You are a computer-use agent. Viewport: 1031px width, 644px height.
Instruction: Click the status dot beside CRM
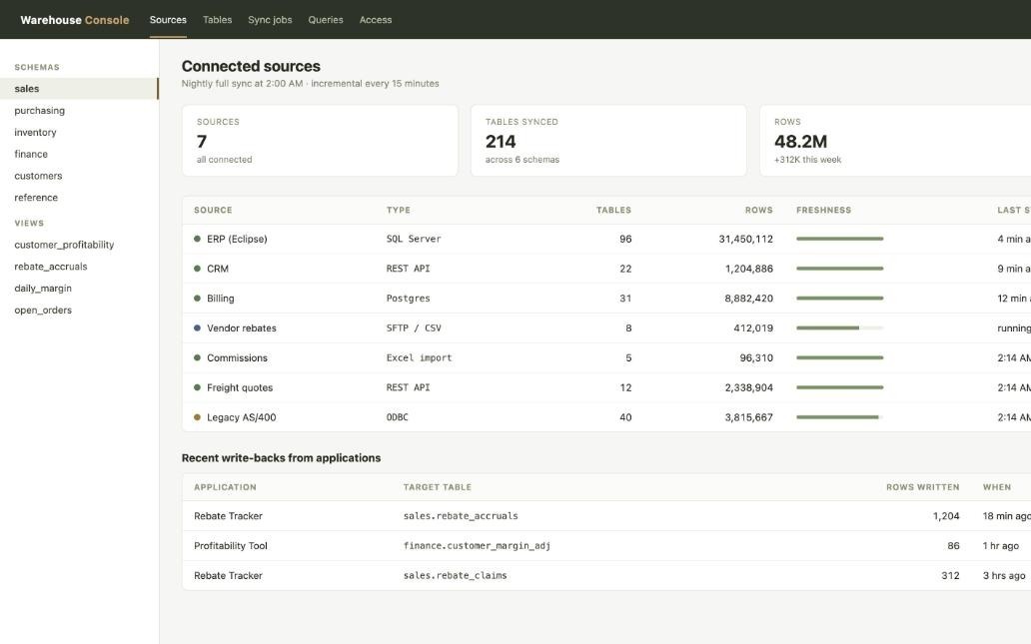click(197, 269)
